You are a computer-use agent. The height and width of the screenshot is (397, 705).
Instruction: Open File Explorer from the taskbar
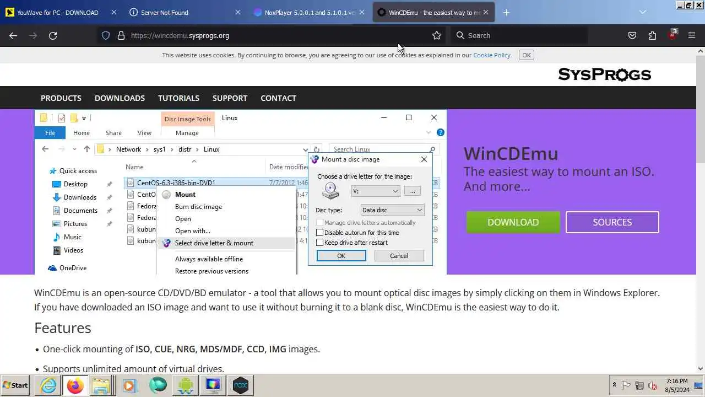[x=101, y=385]
